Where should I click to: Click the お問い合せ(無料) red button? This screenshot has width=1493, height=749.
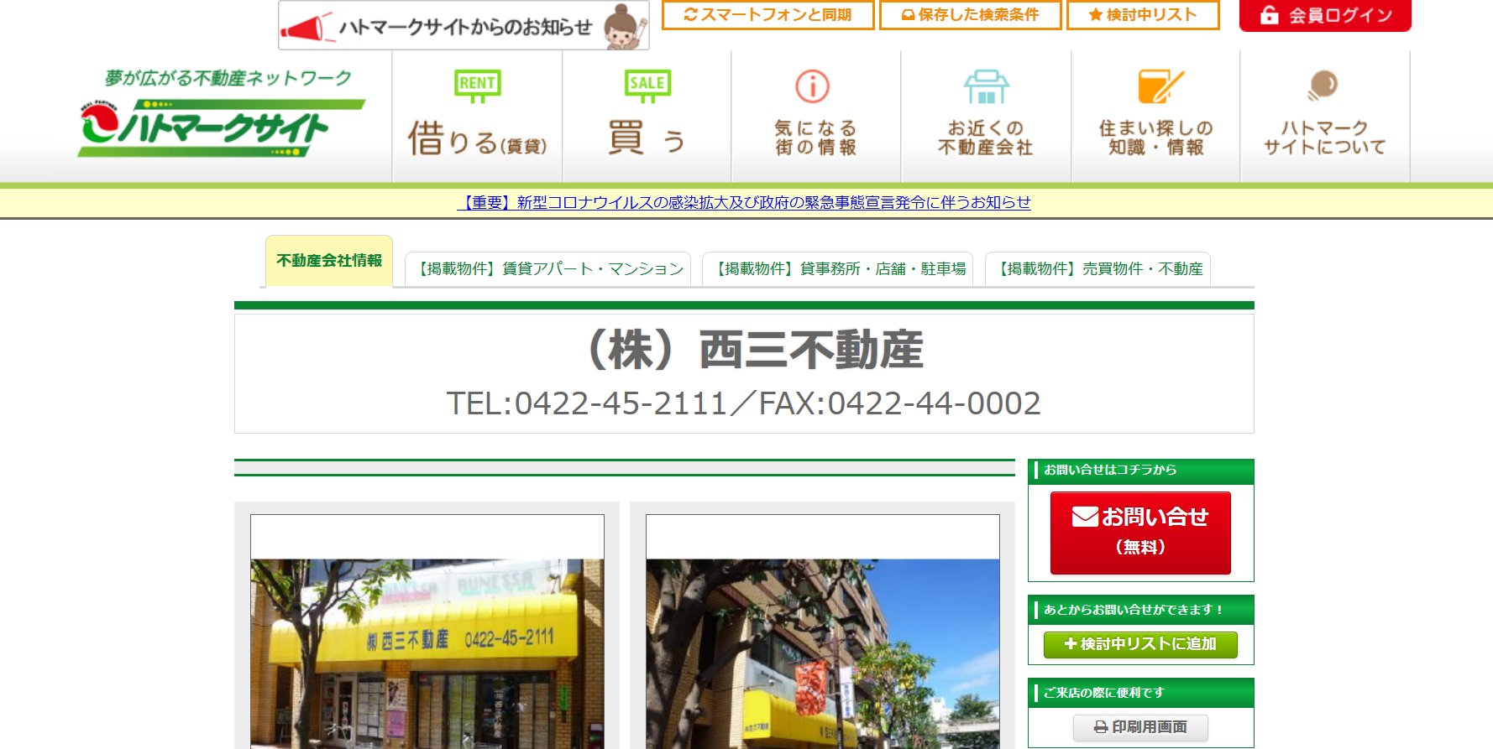click(1140, 533)
